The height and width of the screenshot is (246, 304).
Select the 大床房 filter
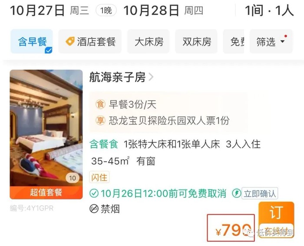[149, 42]
